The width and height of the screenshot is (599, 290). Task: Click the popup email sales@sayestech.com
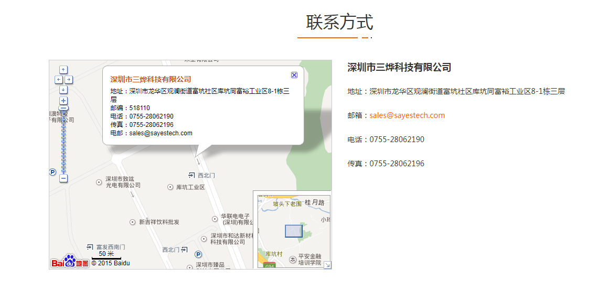tap(161, 133)
